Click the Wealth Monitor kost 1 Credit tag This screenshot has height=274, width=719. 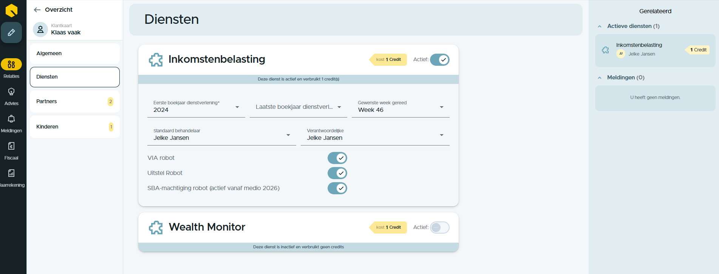(388, 228)
